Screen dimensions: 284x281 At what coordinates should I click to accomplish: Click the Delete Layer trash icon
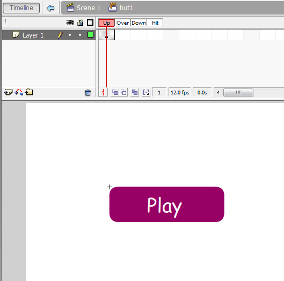(88, 93)
